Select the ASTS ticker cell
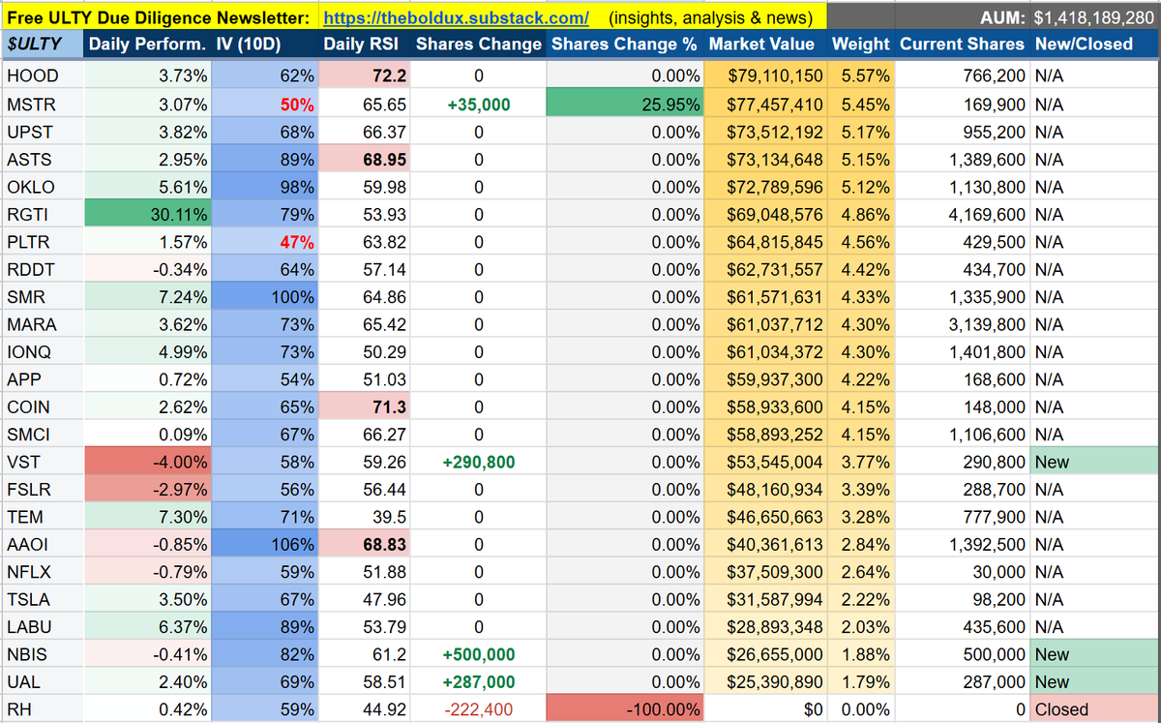1161x723 pixels. coord(42,159)
